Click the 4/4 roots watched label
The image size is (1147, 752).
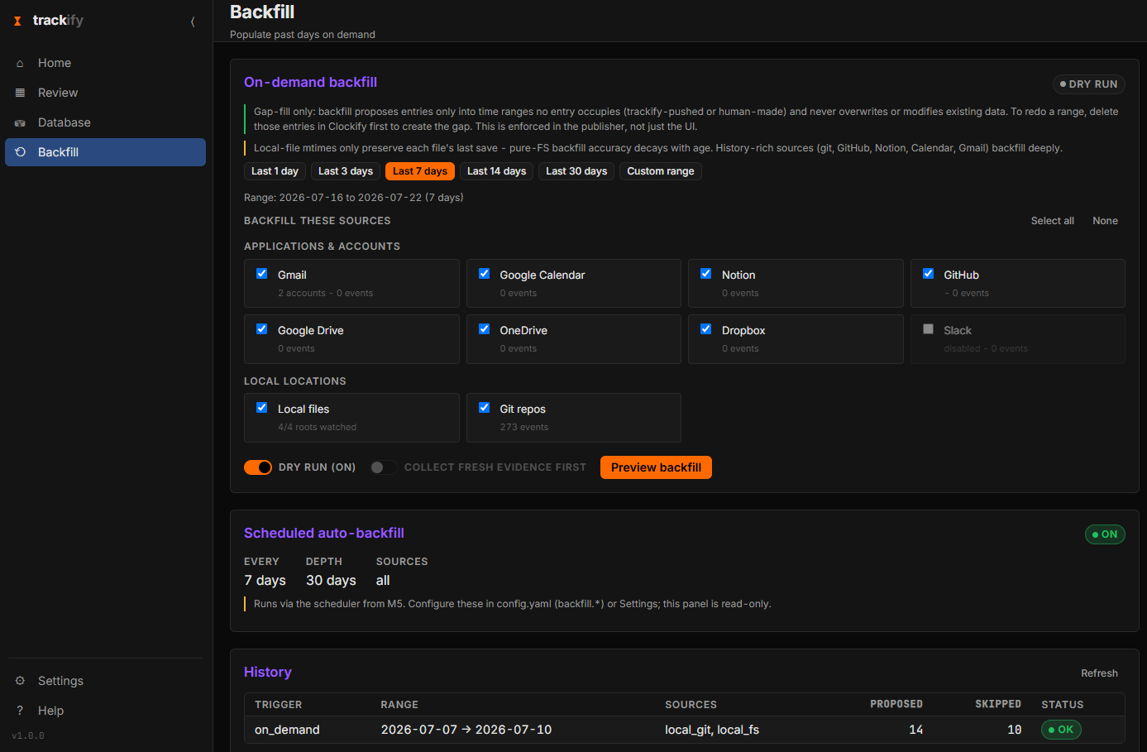(x=317, y=427)
